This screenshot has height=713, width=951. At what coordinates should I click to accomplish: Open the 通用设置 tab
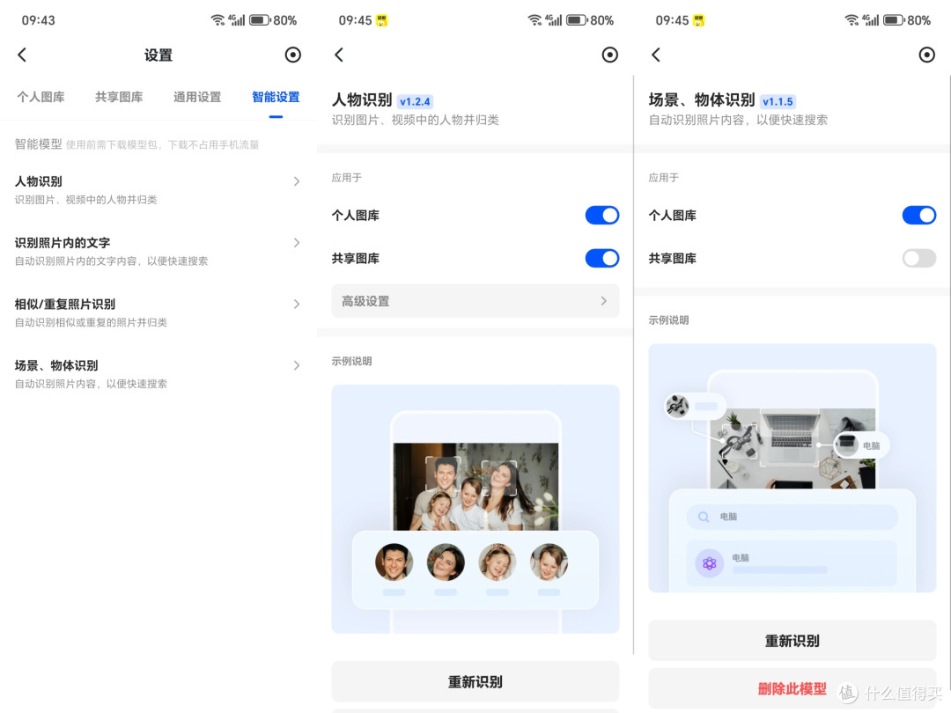[x=197, y=97]
